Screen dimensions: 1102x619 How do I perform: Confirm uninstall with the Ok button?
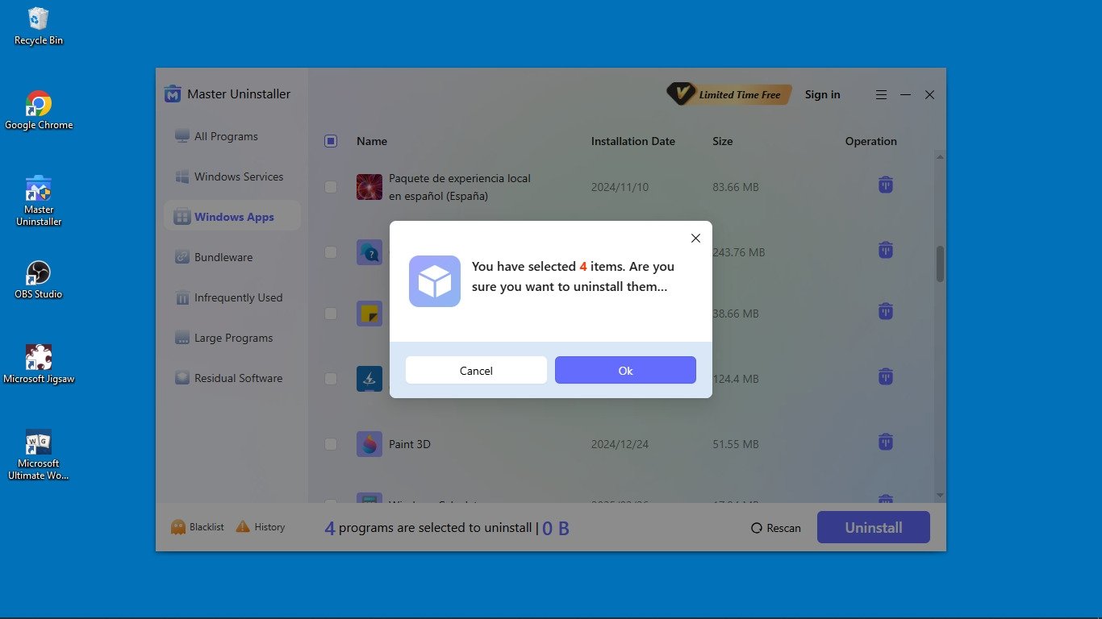pyautogui.click(x=625, y=371)
